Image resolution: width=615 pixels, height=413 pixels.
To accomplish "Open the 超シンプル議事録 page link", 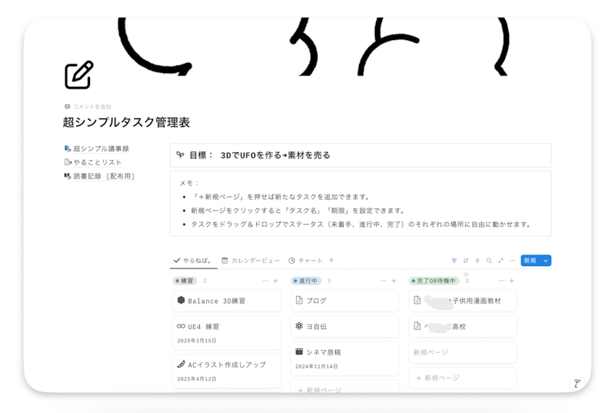I will (x=97, y=148).
